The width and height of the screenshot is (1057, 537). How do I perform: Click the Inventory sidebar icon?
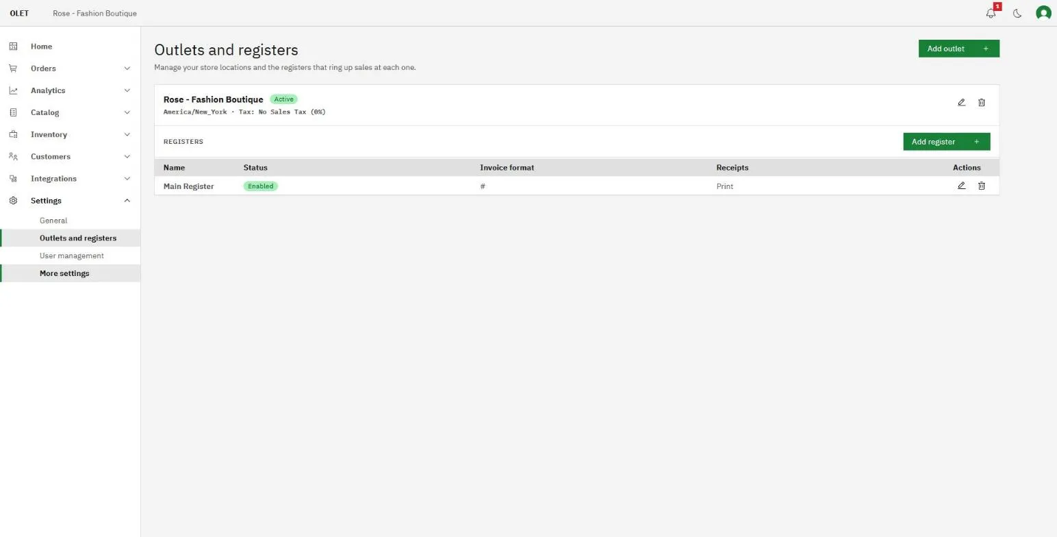click(13, 134)
